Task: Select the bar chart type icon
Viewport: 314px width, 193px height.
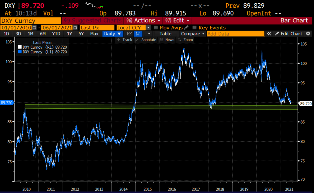Action: click(x=138, y=34)
